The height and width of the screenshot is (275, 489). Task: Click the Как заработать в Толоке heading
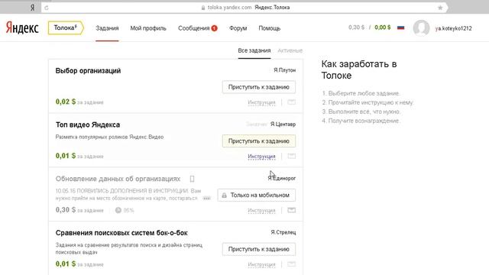click(359, 70)
